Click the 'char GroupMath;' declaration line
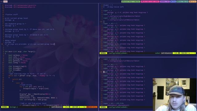This screenshot has width=197, height=111. pos(15,68)
